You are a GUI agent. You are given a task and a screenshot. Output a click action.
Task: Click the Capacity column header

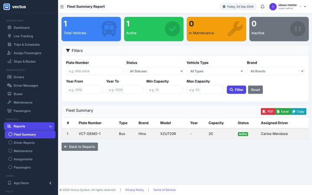point(216,123)
